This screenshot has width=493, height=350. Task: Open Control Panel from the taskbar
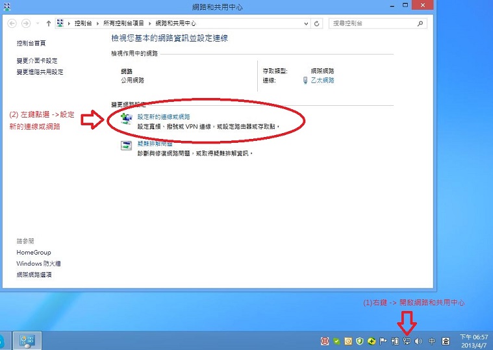tap(27, 340)
